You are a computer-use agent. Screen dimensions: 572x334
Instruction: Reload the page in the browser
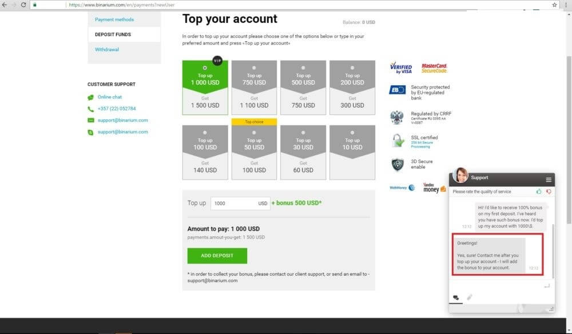tap(23, 5)
